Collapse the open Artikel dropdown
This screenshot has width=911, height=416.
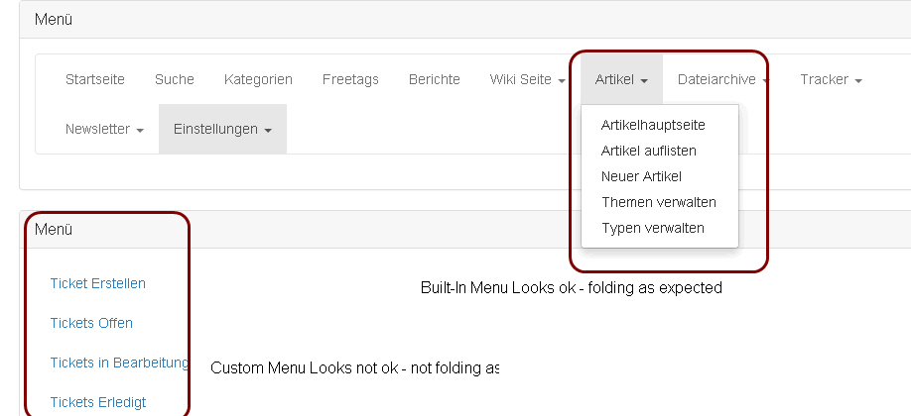pos(621,79)
